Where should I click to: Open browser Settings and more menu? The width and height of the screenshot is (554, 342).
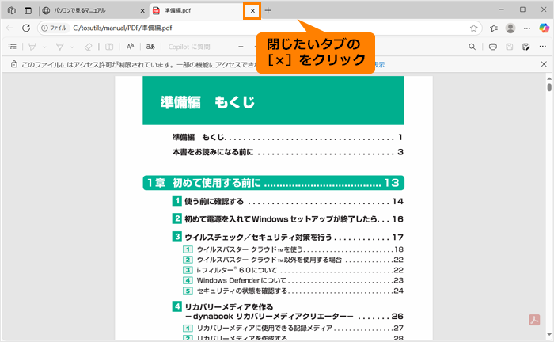click(x=527, y=28)
